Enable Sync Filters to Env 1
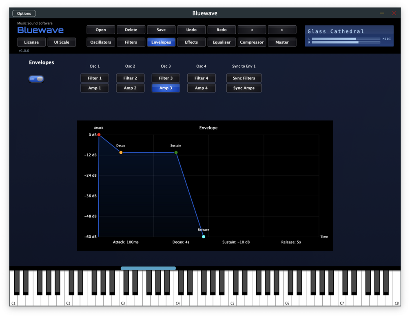The width and height of the screenshot is (410, 317). click(x=244, y=78)
